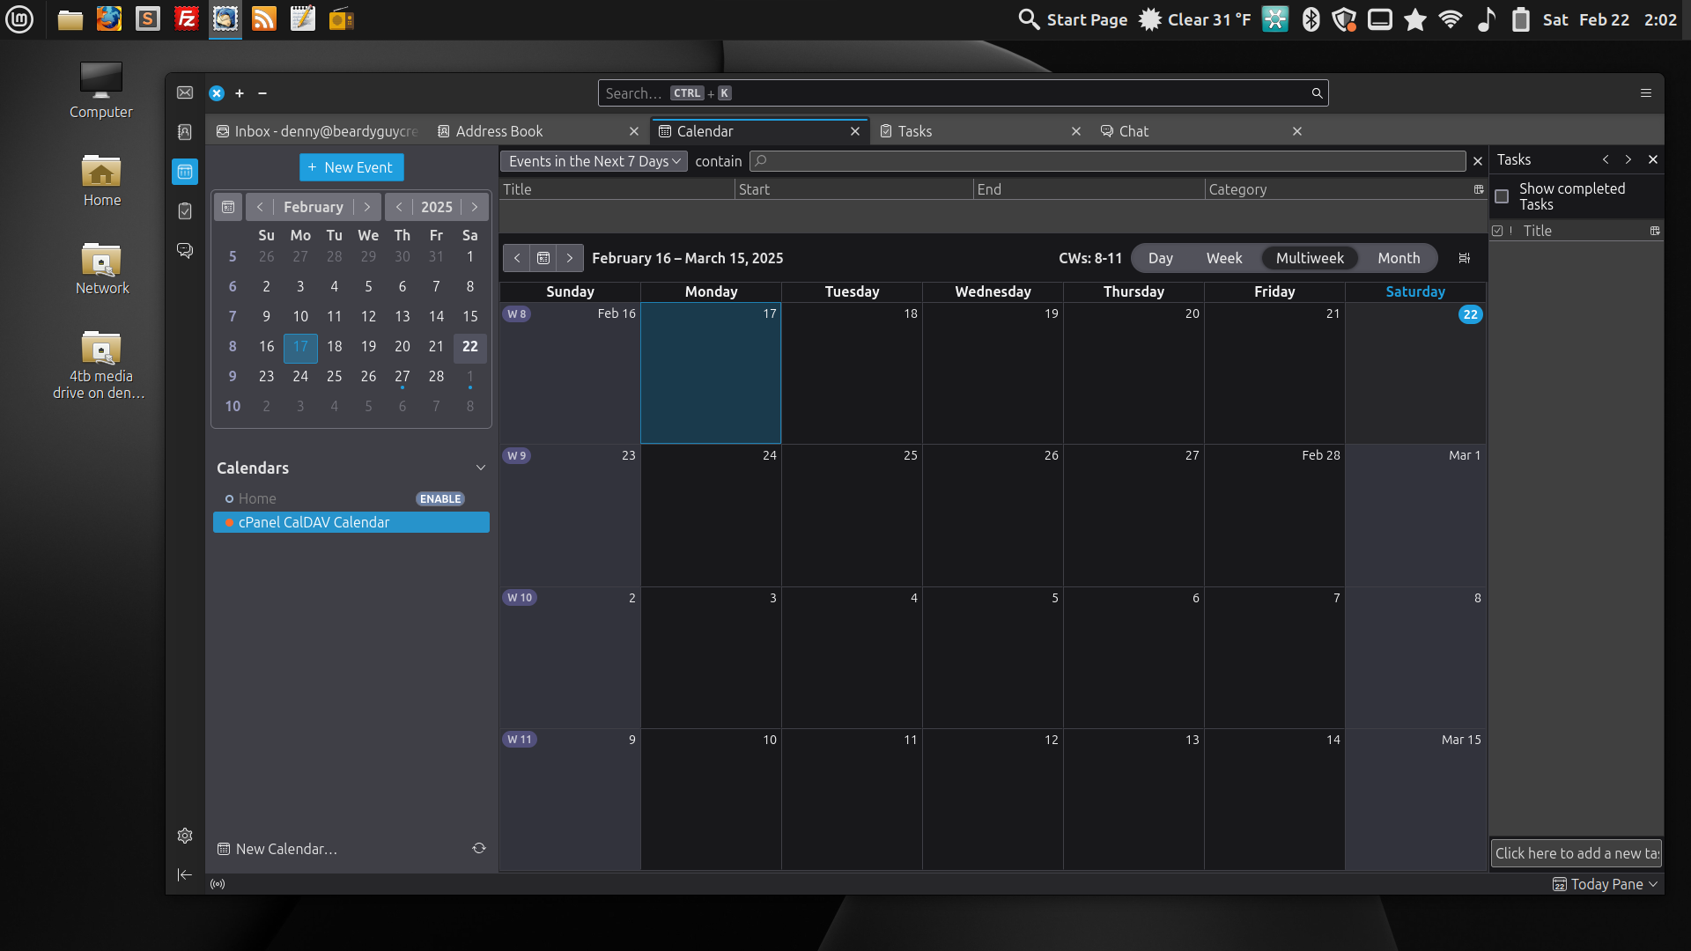Viewport: 1691px width, 951px height.
Task: Click the New Event button
Action: point(351,167)
